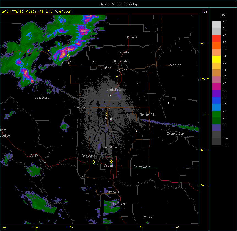Click the yellow diamond marker above Calgary label

tap(111, 162)
